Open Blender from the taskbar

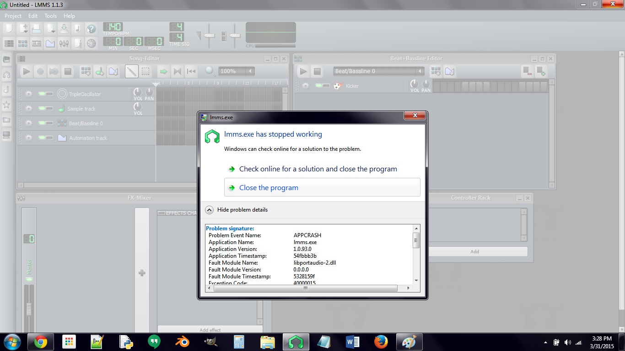tap(183, 341)
